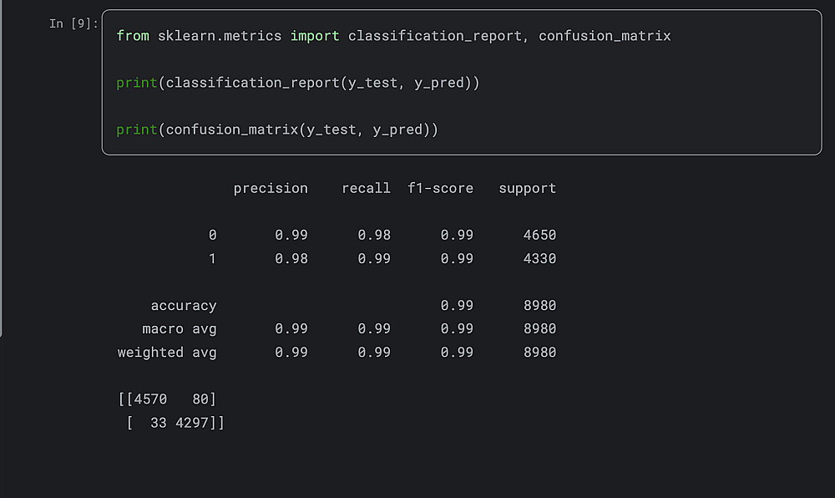This screenshot has height=498, width=835.
Task: Click the macro avg row label
Action: [x=179, y=328]
